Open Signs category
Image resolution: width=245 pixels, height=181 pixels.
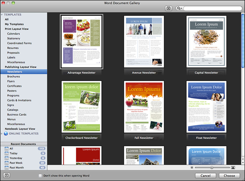point(11,105)
